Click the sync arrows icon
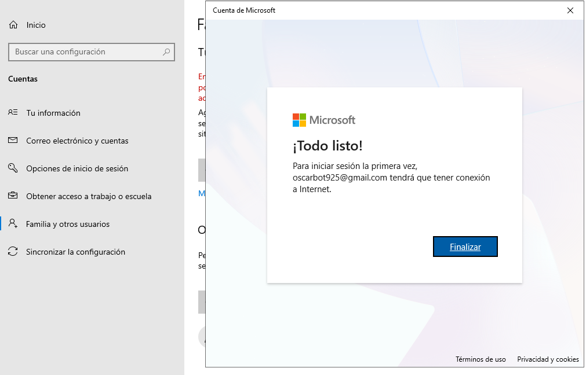 (13, 252)
